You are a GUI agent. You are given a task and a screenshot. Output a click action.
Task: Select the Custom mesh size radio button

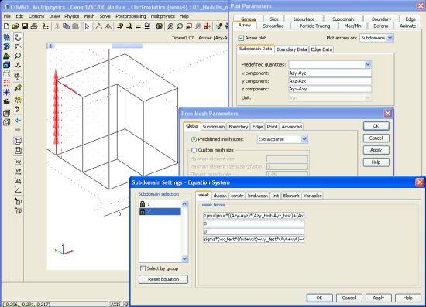click(x=194, y=150)
